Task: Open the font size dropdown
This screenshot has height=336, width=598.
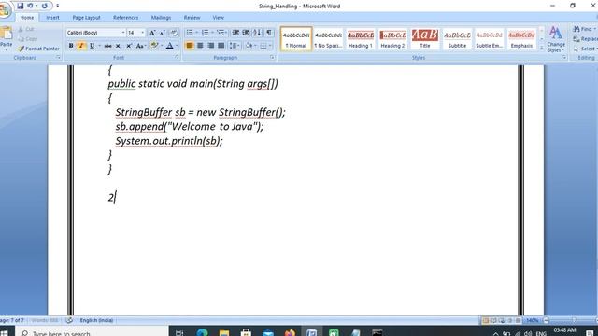Action: click(x=143, y=33)
